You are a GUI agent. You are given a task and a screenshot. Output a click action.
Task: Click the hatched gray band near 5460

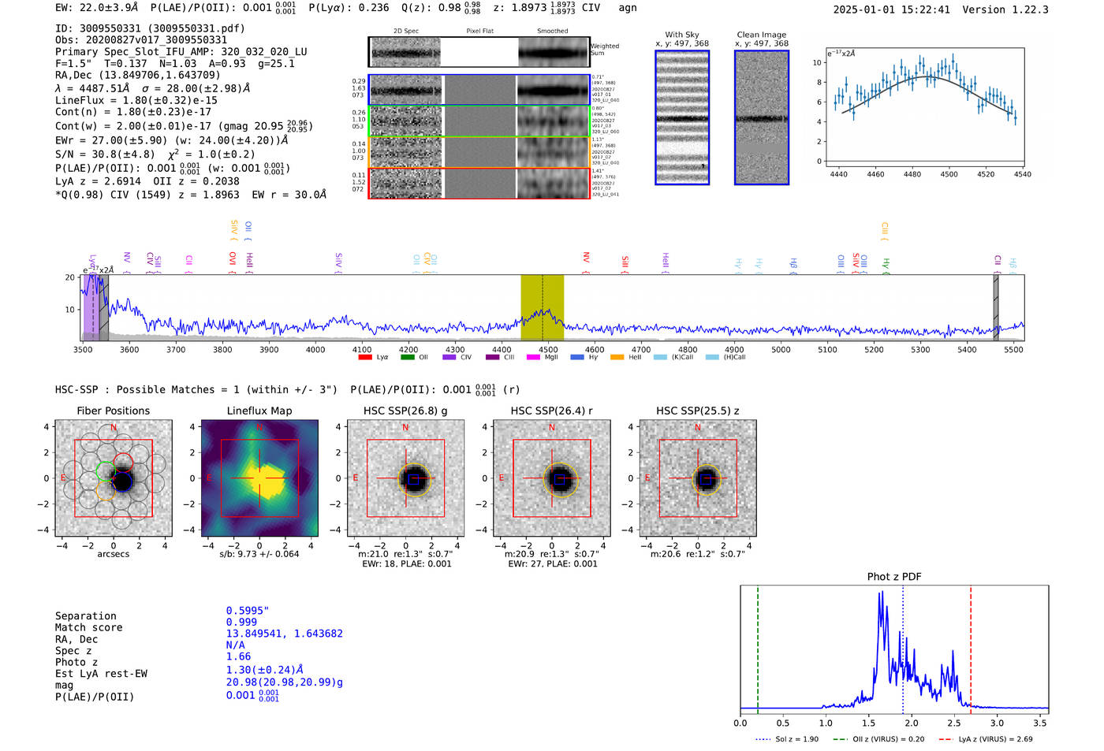[x=996, y=307]
